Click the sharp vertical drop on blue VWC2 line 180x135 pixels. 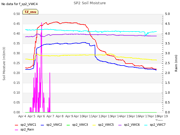pyautogui.click(x=95, y=51)
